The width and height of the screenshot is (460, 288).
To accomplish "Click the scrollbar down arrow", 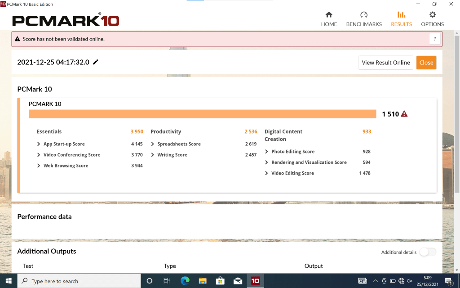I will click(x=457, y=270).
